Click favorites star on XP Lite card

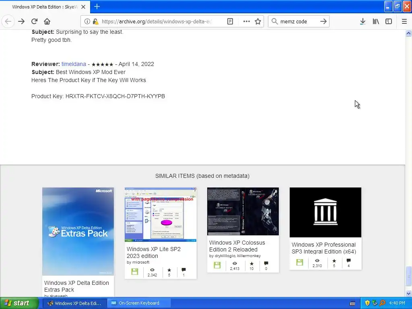pyautogui.click(x=169, y=270)
